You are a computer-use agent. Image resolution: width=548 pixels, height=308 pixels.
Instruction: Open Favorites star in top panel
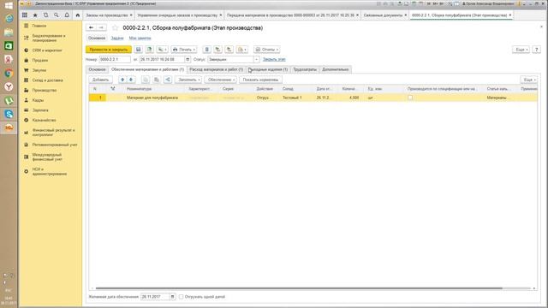tap(35, 15)
